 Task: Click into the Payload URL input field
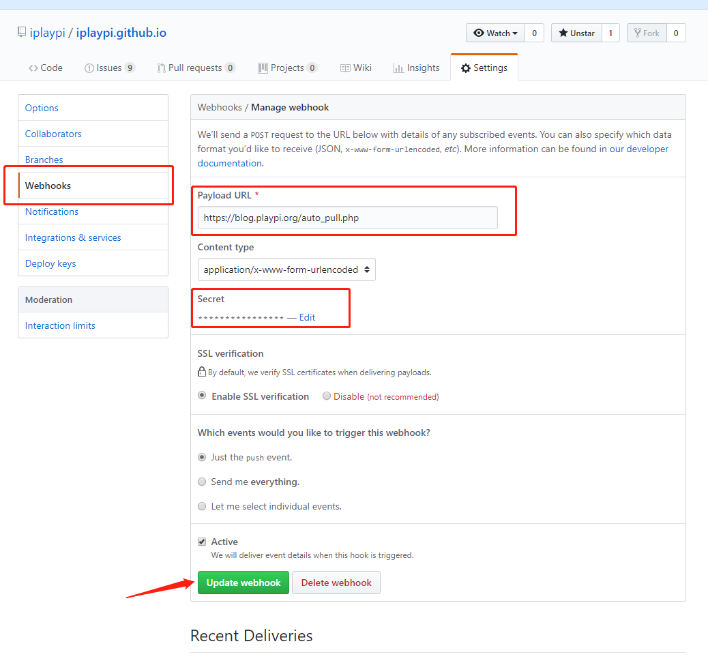coord(348,218)
